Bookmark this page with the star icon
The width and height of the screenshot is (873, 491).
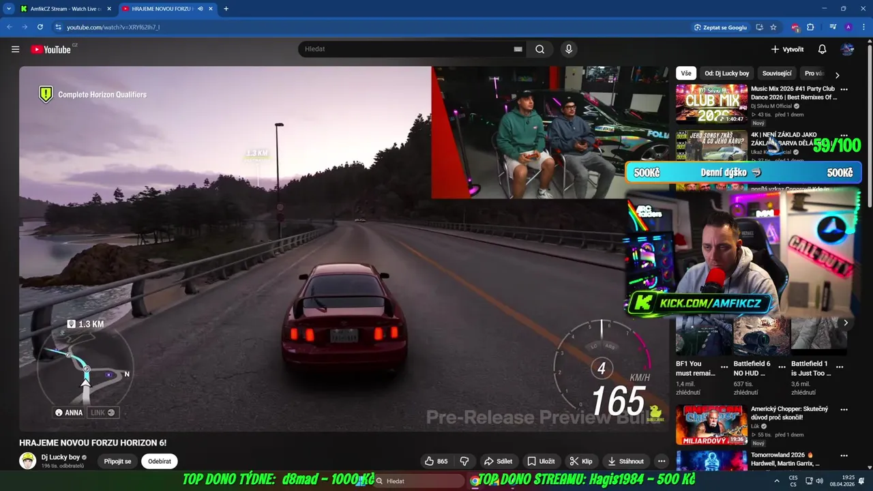(x=773, y=27)
